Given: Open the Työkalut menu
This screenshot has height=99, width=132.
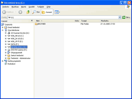Looking at the screenshot, I should tap(41, 7).
